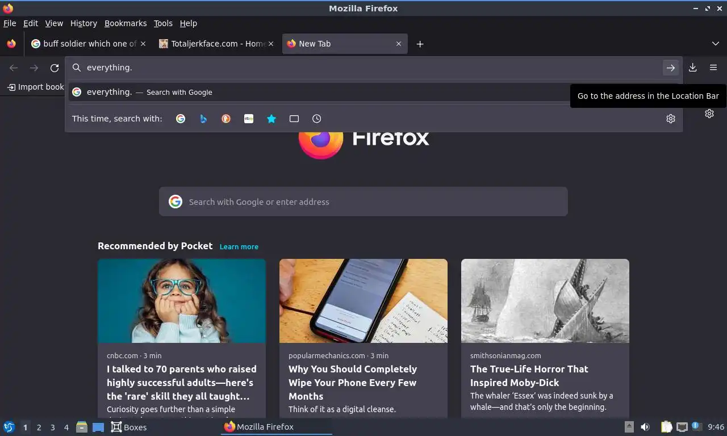Open the Bookmarks menu
Viewport: 727px width, 436px height.
[x=126, y=23]
